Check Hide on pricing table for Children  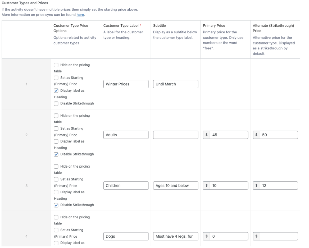[56, 167]
